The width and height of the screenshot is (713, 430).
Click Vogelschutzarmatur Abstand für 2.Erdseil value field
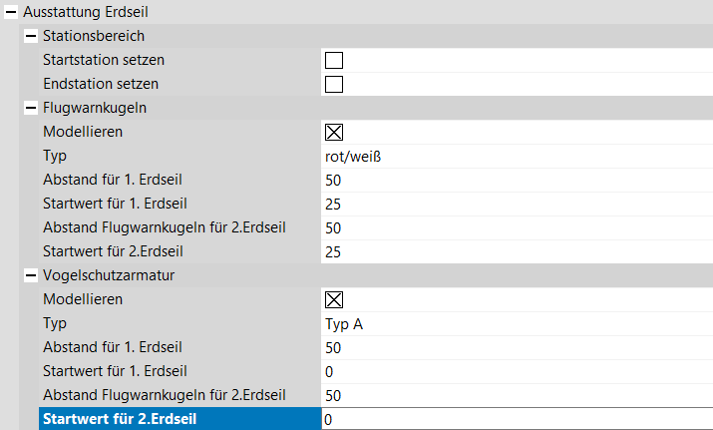[x=515, y=395]
